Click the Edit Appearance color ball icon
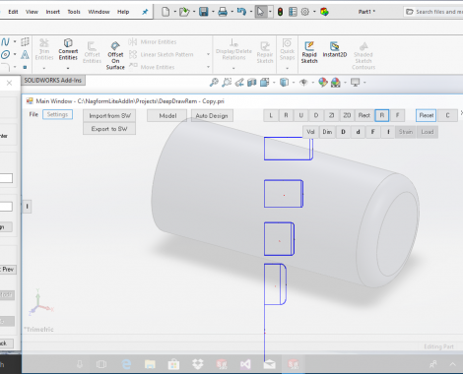 pos(323,83)
